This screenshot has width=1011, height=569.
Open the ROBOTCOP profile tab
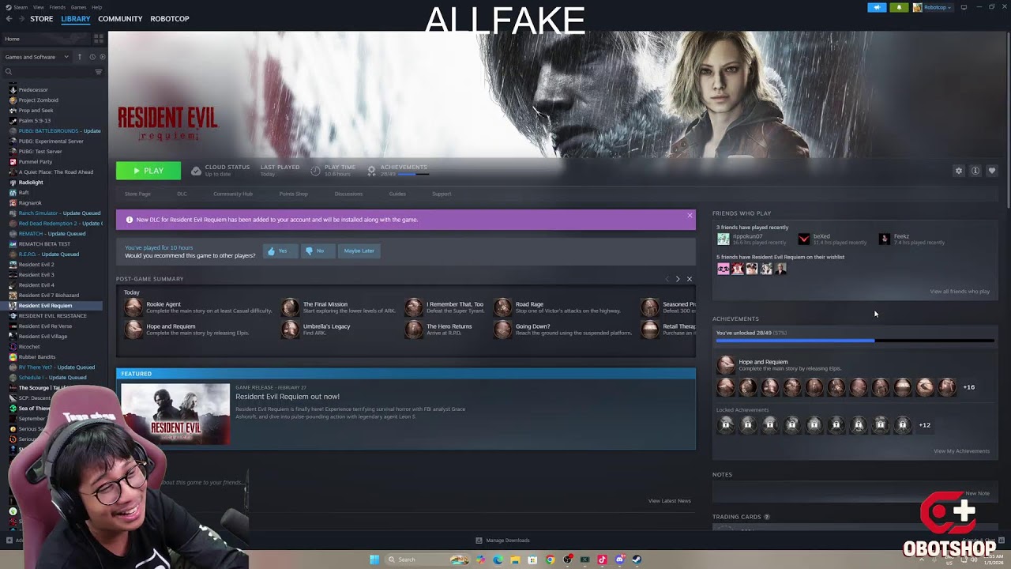pos(170,19)
